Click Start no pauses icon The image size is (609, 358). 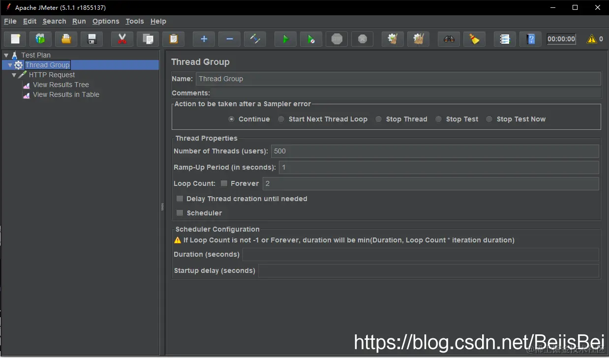[x=311, y=39]
